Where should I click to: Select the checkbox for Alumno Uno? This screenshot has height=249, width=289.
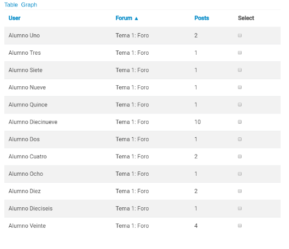(239, 35)
